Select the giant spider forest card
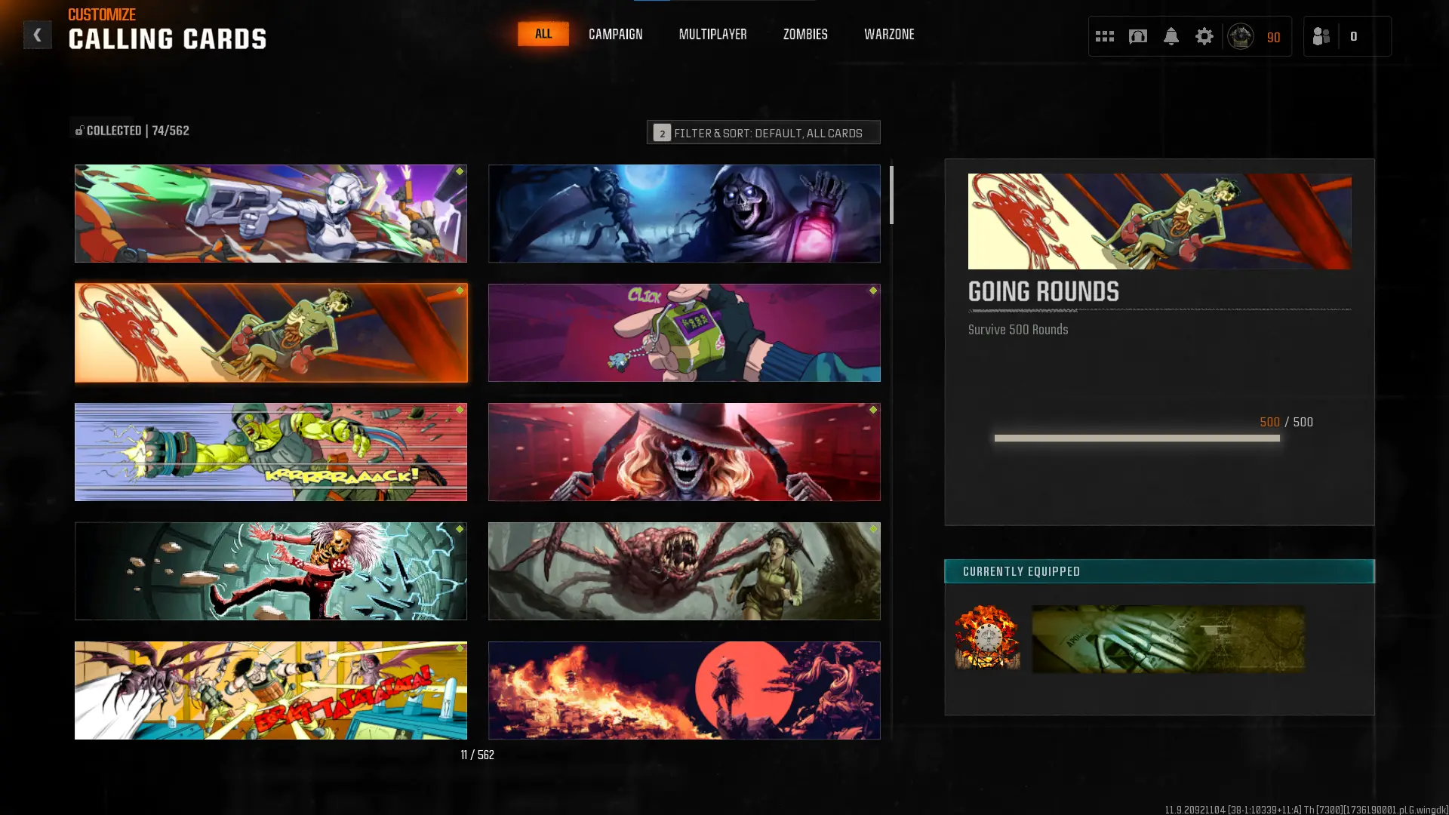Screen dimensions: 1449x815 684,571
